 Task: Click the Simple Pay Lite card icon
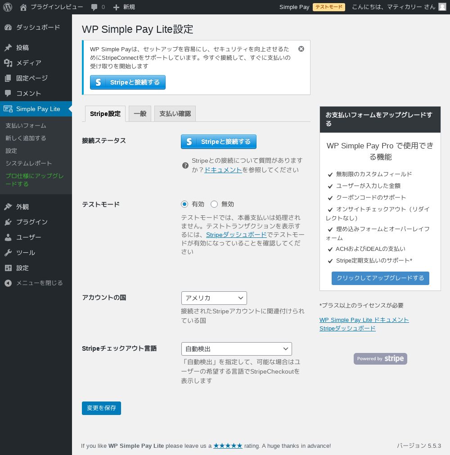point(8,109)
